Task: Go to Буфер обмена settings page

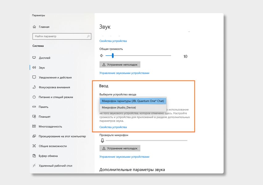Action: click(x=48, y=156)
